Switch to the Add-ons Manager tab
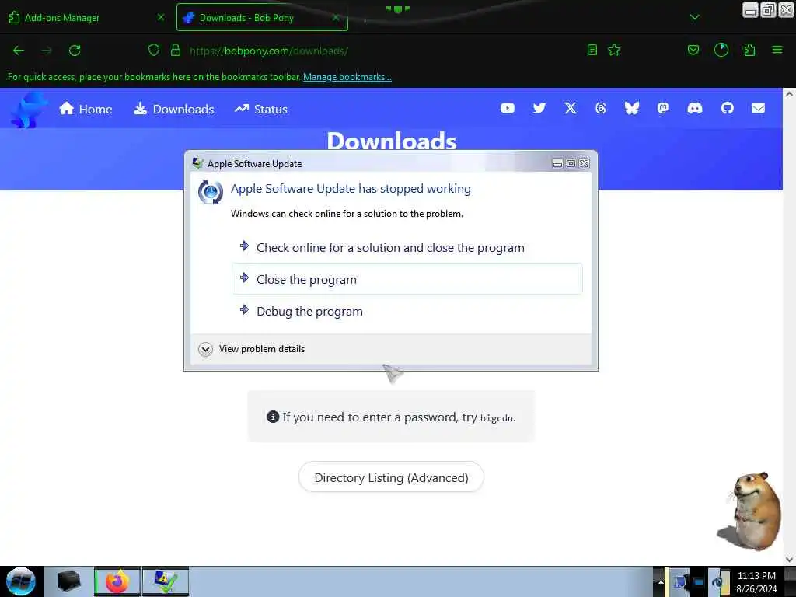The height and width of the screenshot is (597, 796). [x=86, y=17]
